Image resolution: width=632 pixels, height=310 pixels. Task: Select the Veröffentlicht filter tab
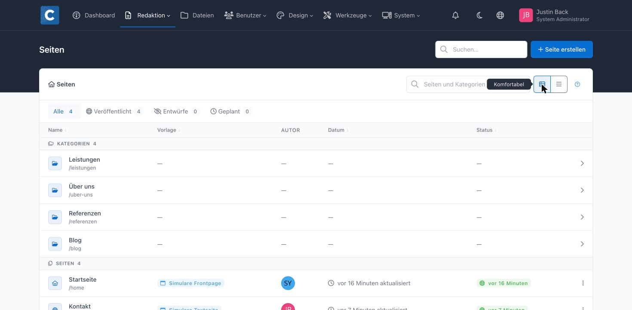point(114,111)
